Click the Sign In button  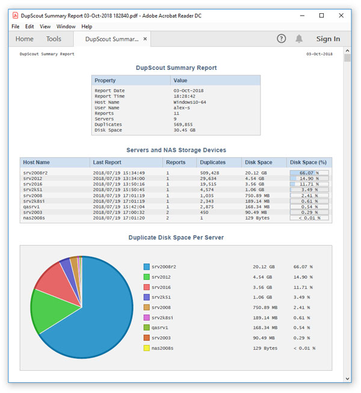click(x=328, y=39)
